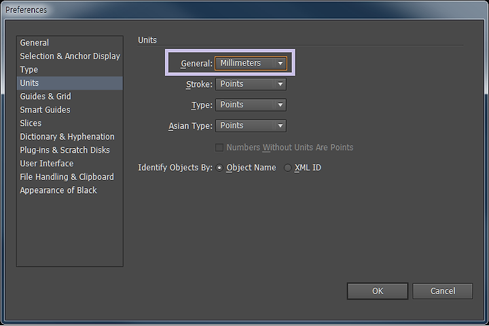
Task: Open the General preferences category
Action: 70,43
